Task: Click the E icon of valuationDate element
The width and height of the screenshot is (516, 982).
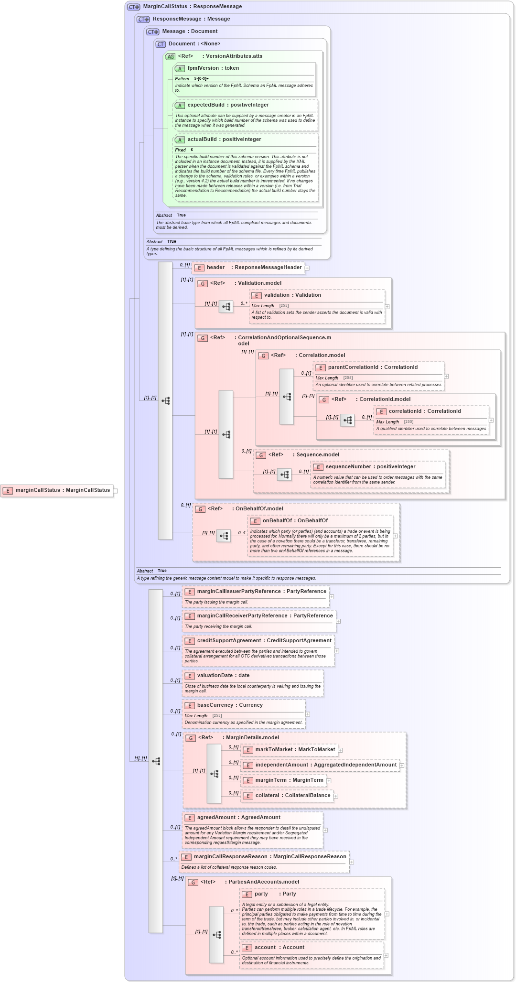Action: [190, 676]
